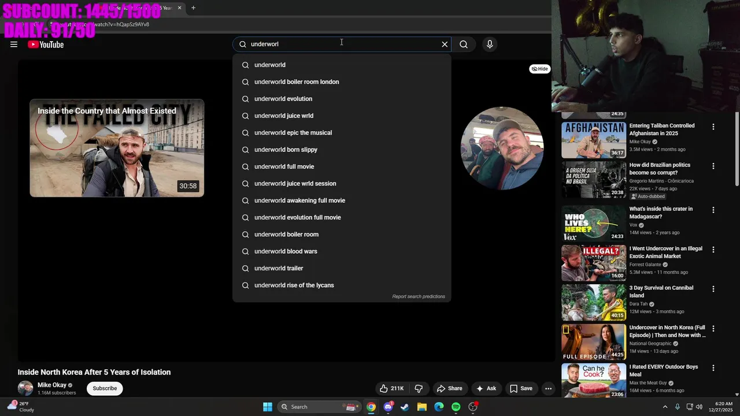This screenshot has height=416, width=740.
Task: Open options for Exotic Animal Market video
Action: click(x=713, y=250)
